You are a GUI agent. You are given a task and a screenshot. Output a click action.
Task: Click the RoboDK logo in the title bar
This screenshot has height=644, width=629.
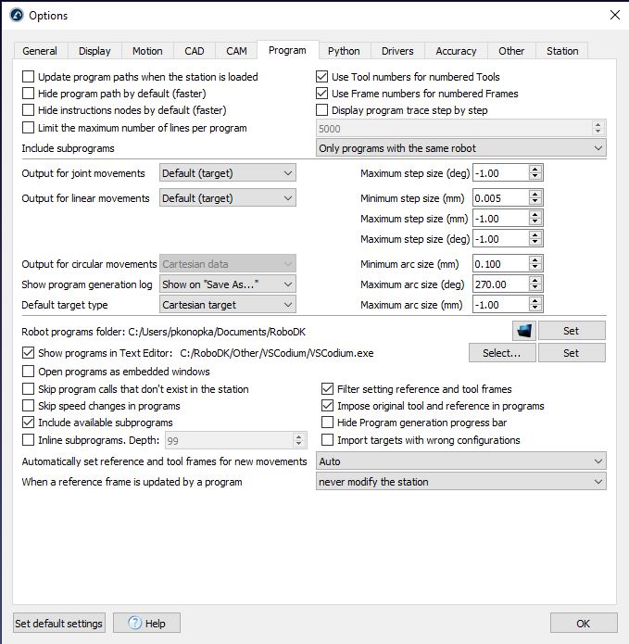[17, 15]
